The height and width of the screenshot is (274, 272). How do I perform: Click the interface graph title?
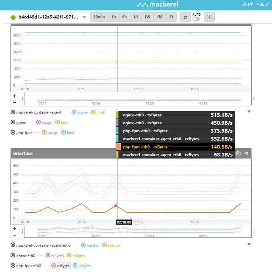click(x=23, y=153)
